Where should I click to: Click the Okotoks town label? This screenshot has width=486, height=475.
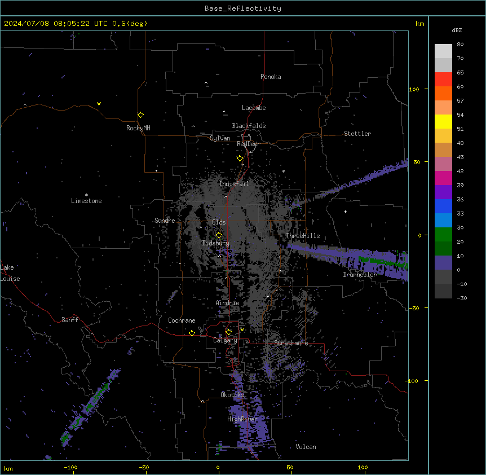pyautogui.click(x=232, y=395)
